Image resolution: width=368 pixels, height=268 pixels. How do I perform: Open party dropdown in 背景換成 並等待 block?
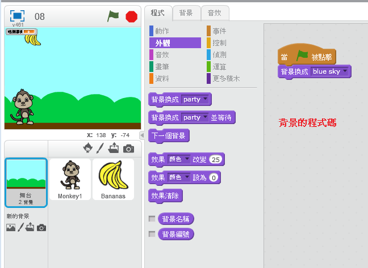click(x=205, y=118)
